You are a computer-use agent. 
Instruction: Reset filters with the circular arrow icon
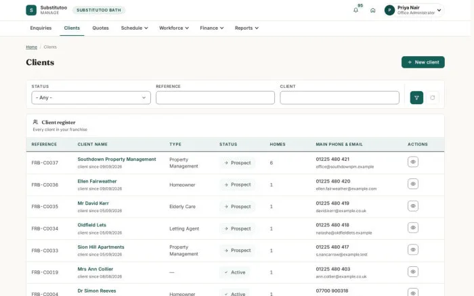(433, 98)
